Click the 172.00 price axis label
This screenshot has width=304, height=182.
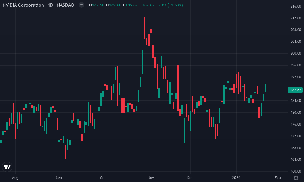click(296, 136)
